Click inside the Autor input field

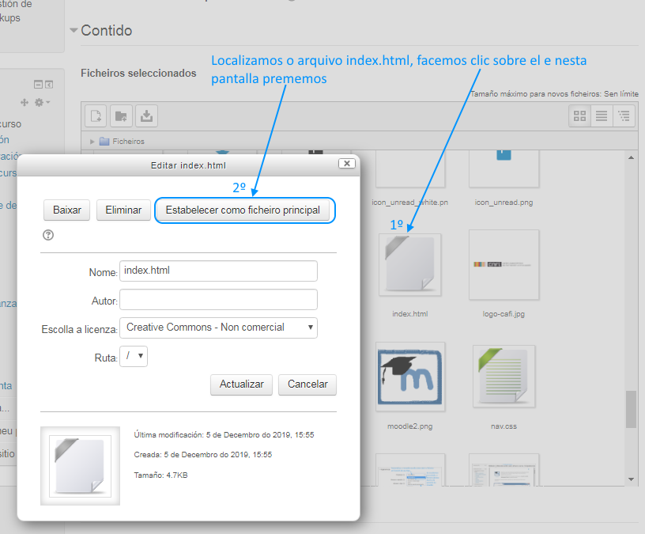[x=219, y=300]
